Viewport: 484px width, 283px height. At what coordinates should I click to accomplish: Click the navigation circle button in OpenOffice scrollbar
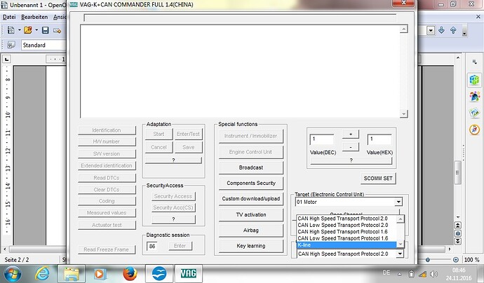[458, 233]
